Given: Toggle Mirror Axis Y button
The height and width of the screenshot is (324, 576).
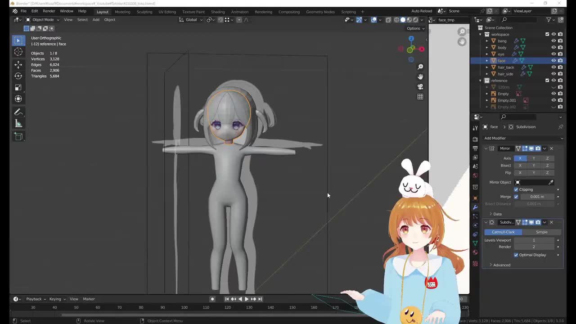Looking at the screenshot, I should tap(534, 158).
